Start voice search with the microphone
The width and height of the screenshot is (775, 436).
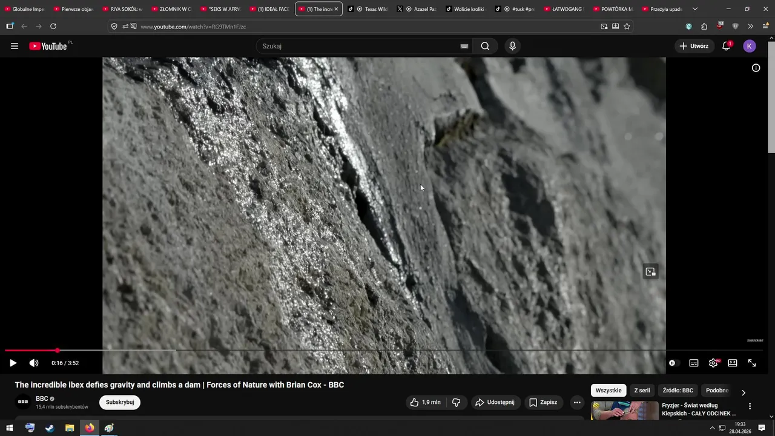point(512,46)
